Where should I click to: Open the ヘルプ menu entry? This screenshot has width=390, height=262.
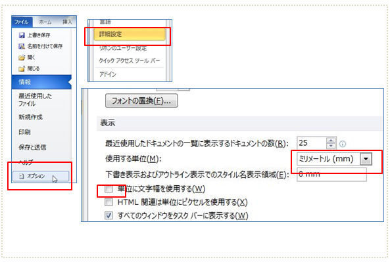click(26, 162)
